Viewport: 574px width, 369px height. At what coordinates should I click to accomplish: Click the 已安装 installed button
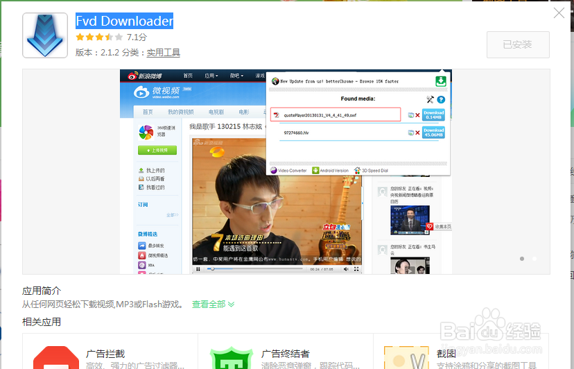tap(518, 44)
